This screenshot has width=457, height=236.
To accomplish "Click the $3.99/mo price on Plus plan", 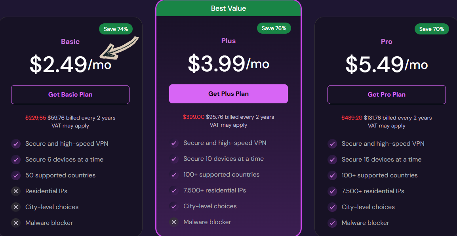I will [228, 64].
